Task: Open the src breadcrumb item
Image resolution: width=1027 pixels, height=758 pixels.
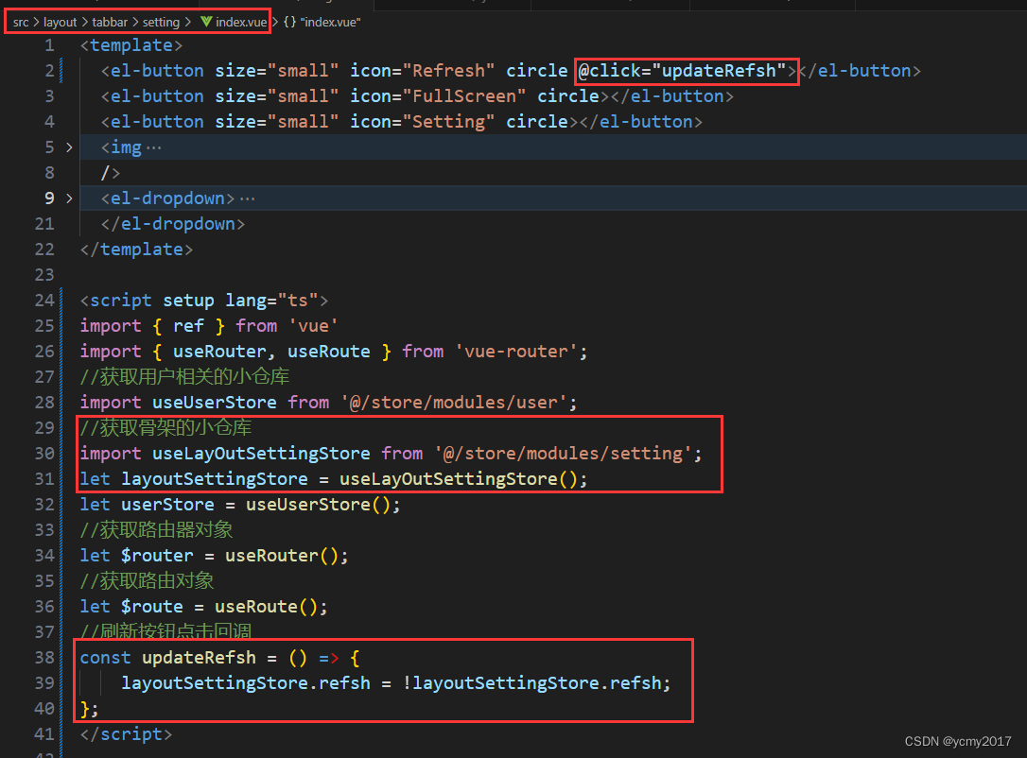Action: [20, 21]
